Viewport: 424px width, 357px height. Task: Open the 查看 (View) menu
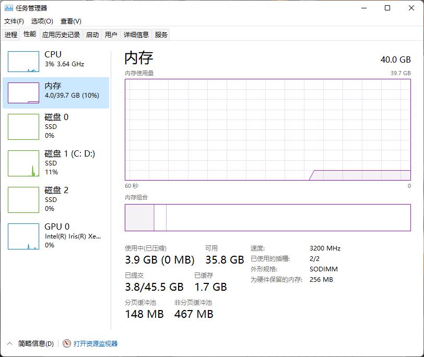pyautogui.click(x=71, y=21)
